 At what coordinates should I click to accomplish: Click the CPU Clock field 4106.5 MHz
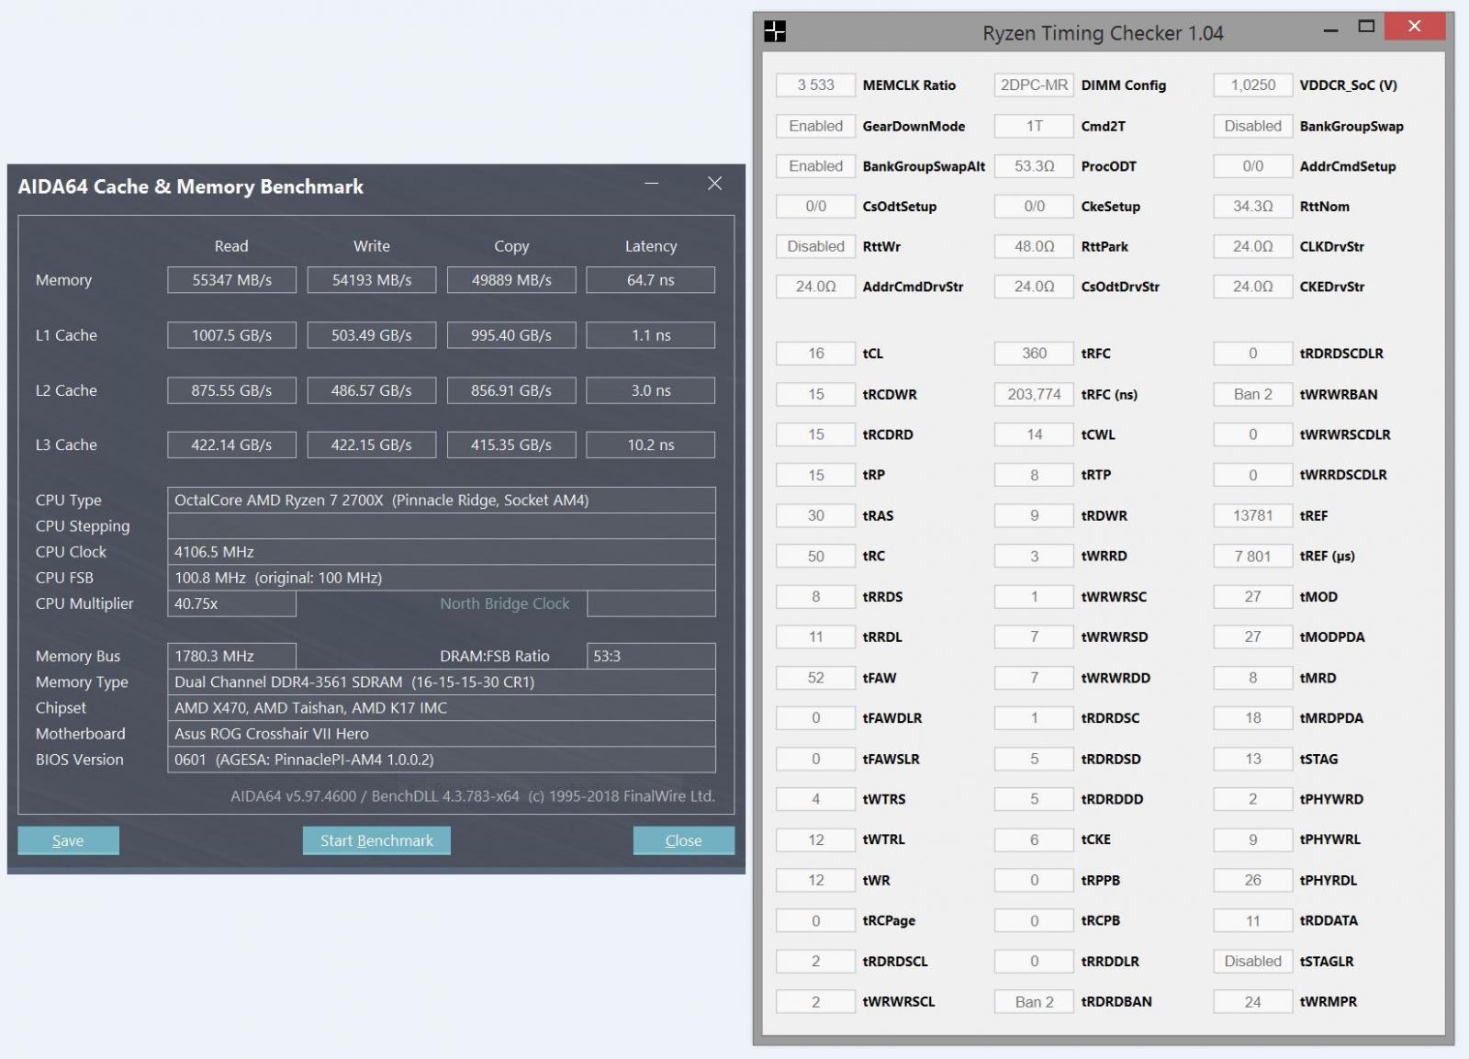(442, 551)
